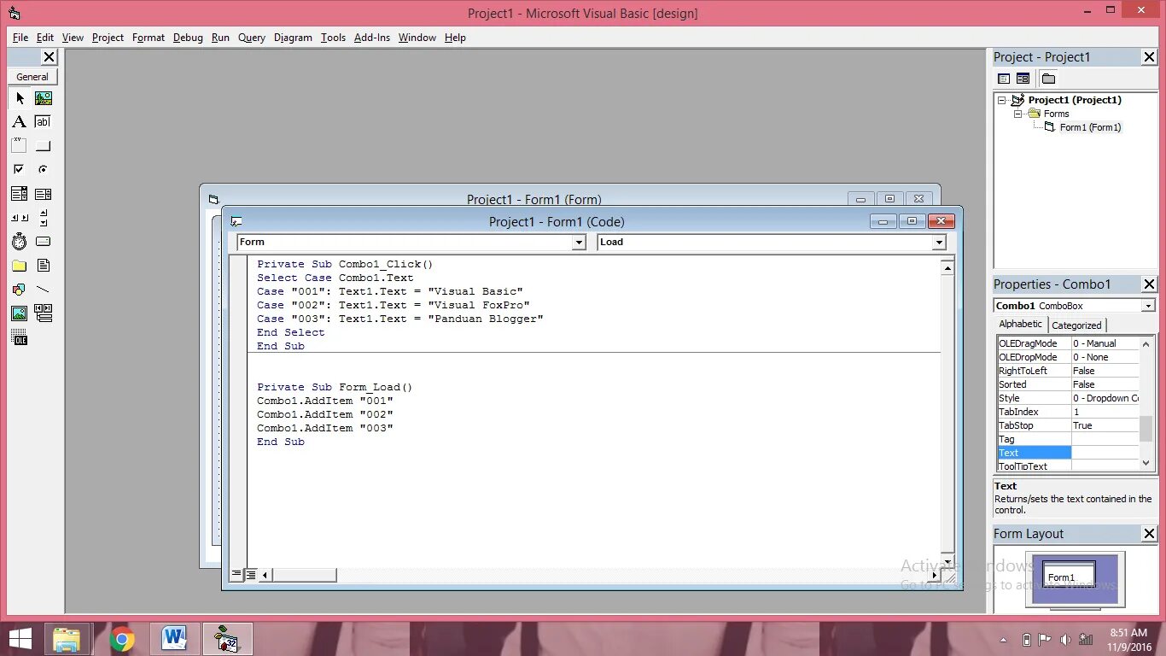Select the Label control tool
This screenshot has height=656, width=1166.
(x=20, y=122)
